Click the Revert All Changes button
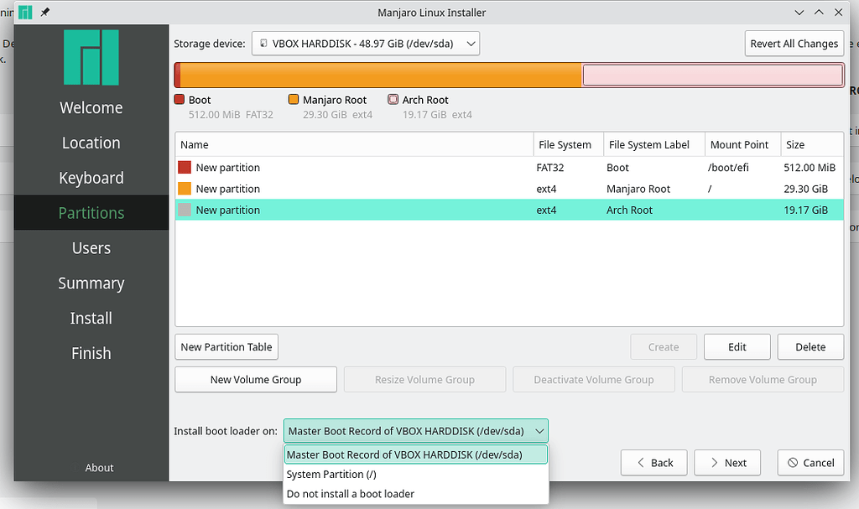Viewport: 859px width, 509px height. 794,43
